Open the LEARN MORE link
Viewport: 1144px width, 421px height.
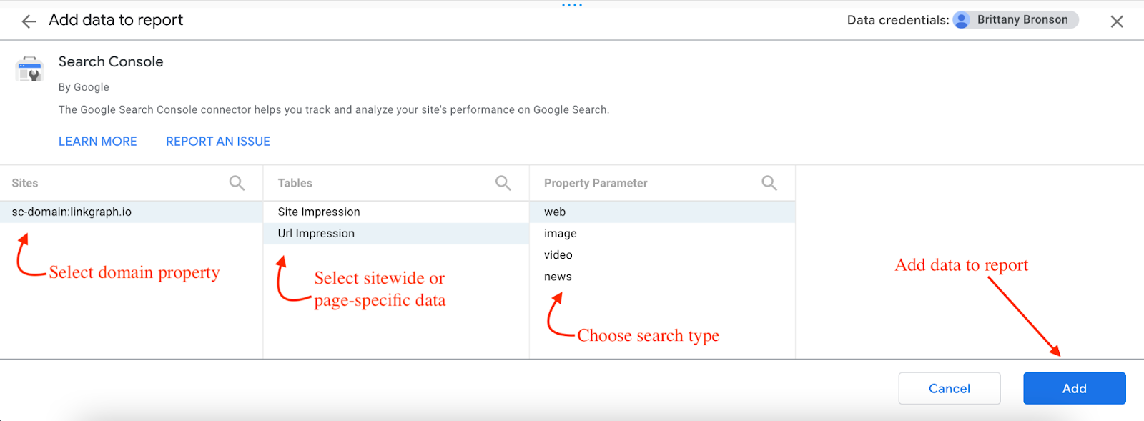tap(97, 142)
